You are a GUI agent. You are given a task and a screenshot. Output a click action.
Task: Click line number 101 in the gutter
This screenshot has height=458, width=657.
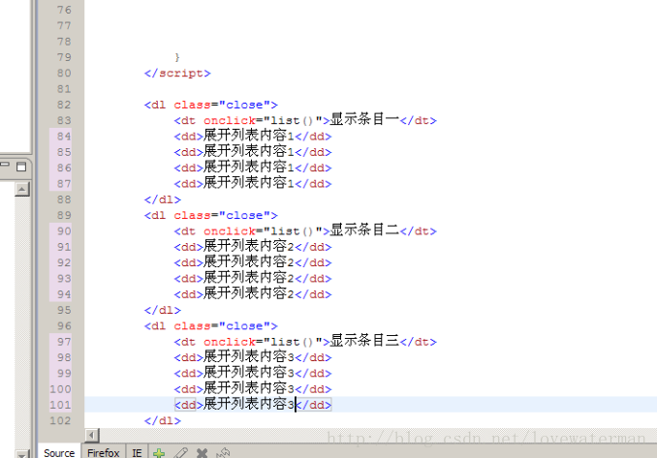(61, 405)
